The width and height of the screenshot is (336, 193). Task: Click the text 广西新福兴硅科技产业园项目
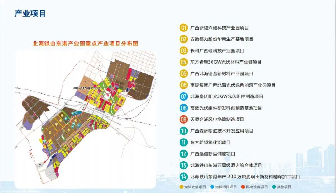[219, 28]
